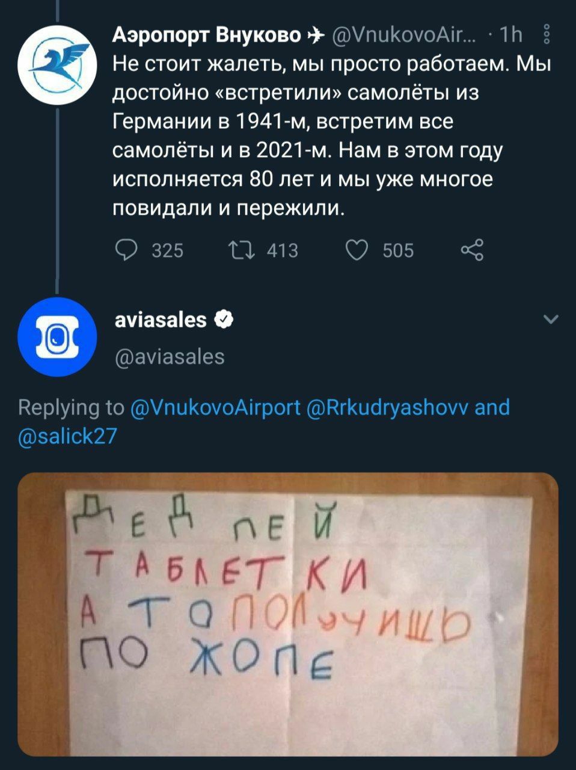576x770 pixels.
Task: Open the 1h tweet timestamp
Action: pyautogui.click(x=510, y=36)
